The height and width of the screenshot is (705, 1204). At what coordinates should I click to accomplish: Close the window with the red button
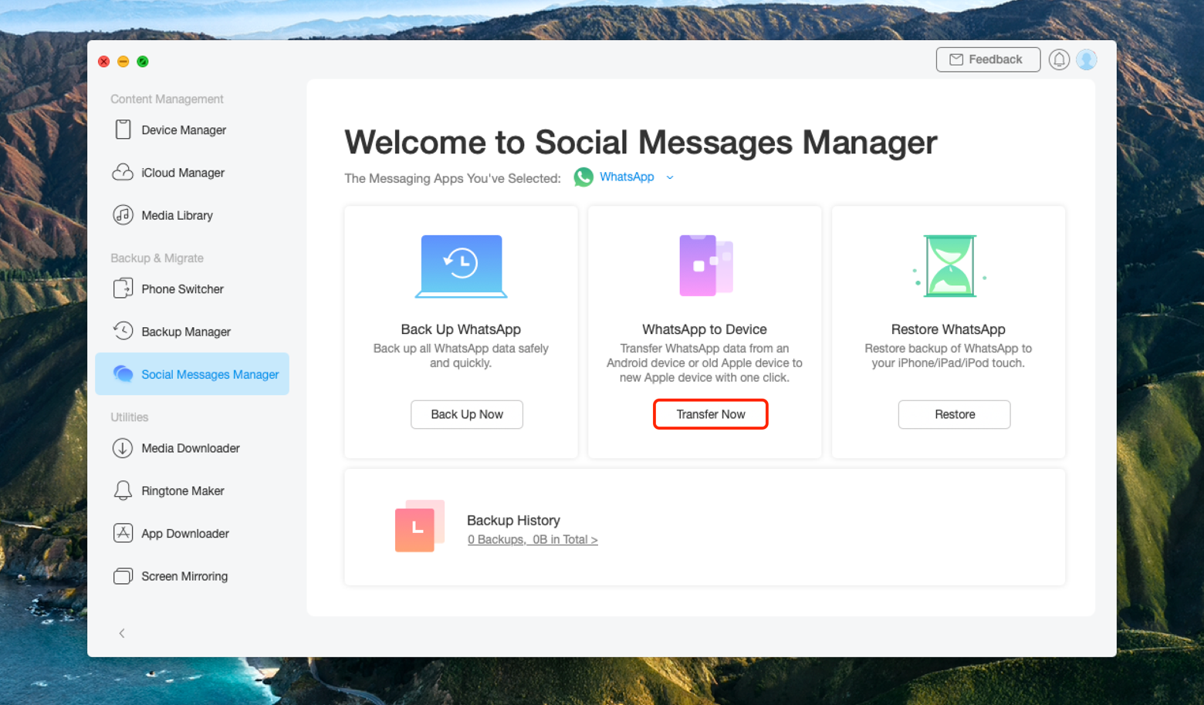tap(103, 62)
